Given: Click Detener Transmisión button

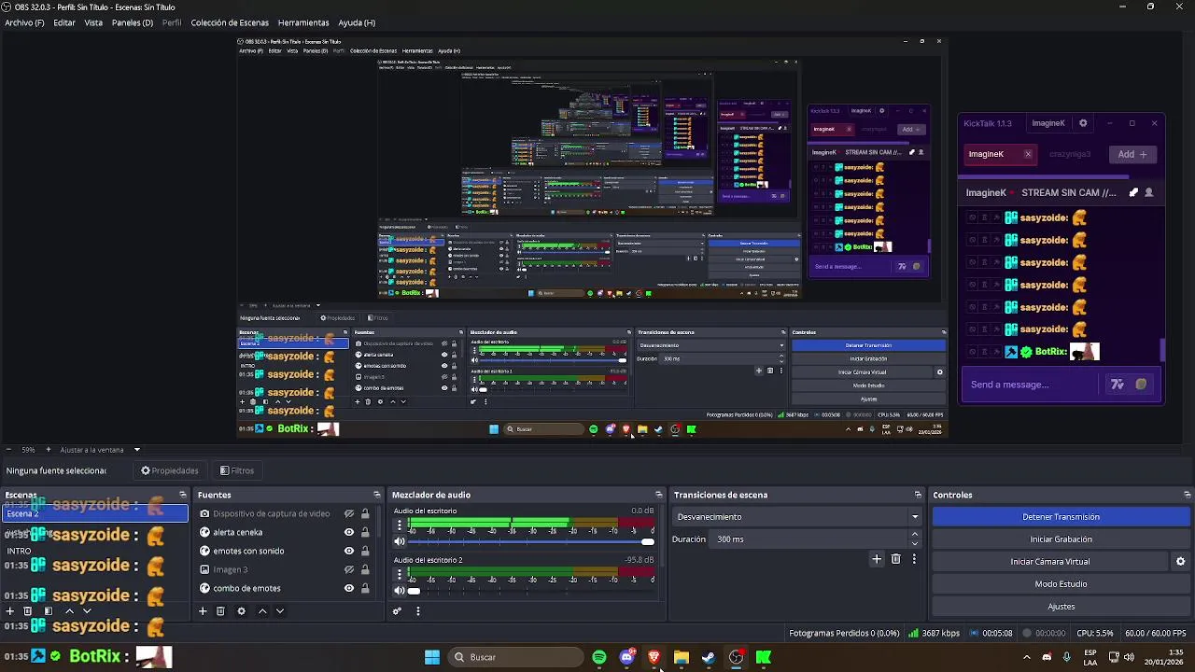Looking at the screenshot, I should tap(1061, 517).
